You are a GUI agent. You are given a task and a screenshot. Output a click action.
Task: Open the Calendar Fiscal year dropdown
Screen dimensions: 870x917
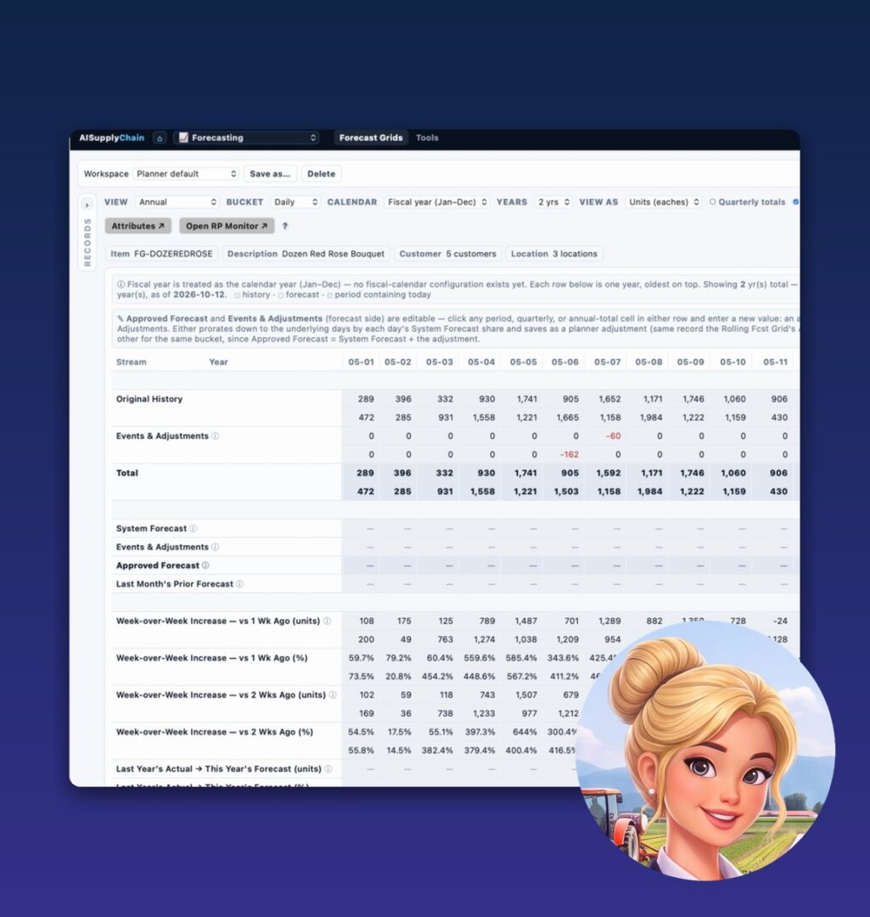coord(437,202)
